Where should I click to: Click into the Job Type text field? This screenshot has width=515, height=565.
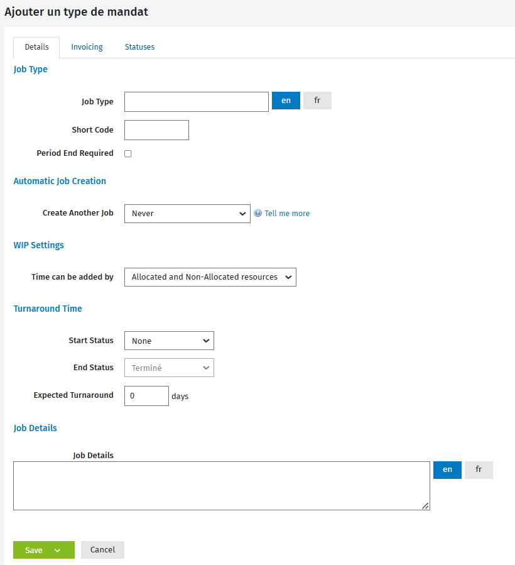[197, 102]
